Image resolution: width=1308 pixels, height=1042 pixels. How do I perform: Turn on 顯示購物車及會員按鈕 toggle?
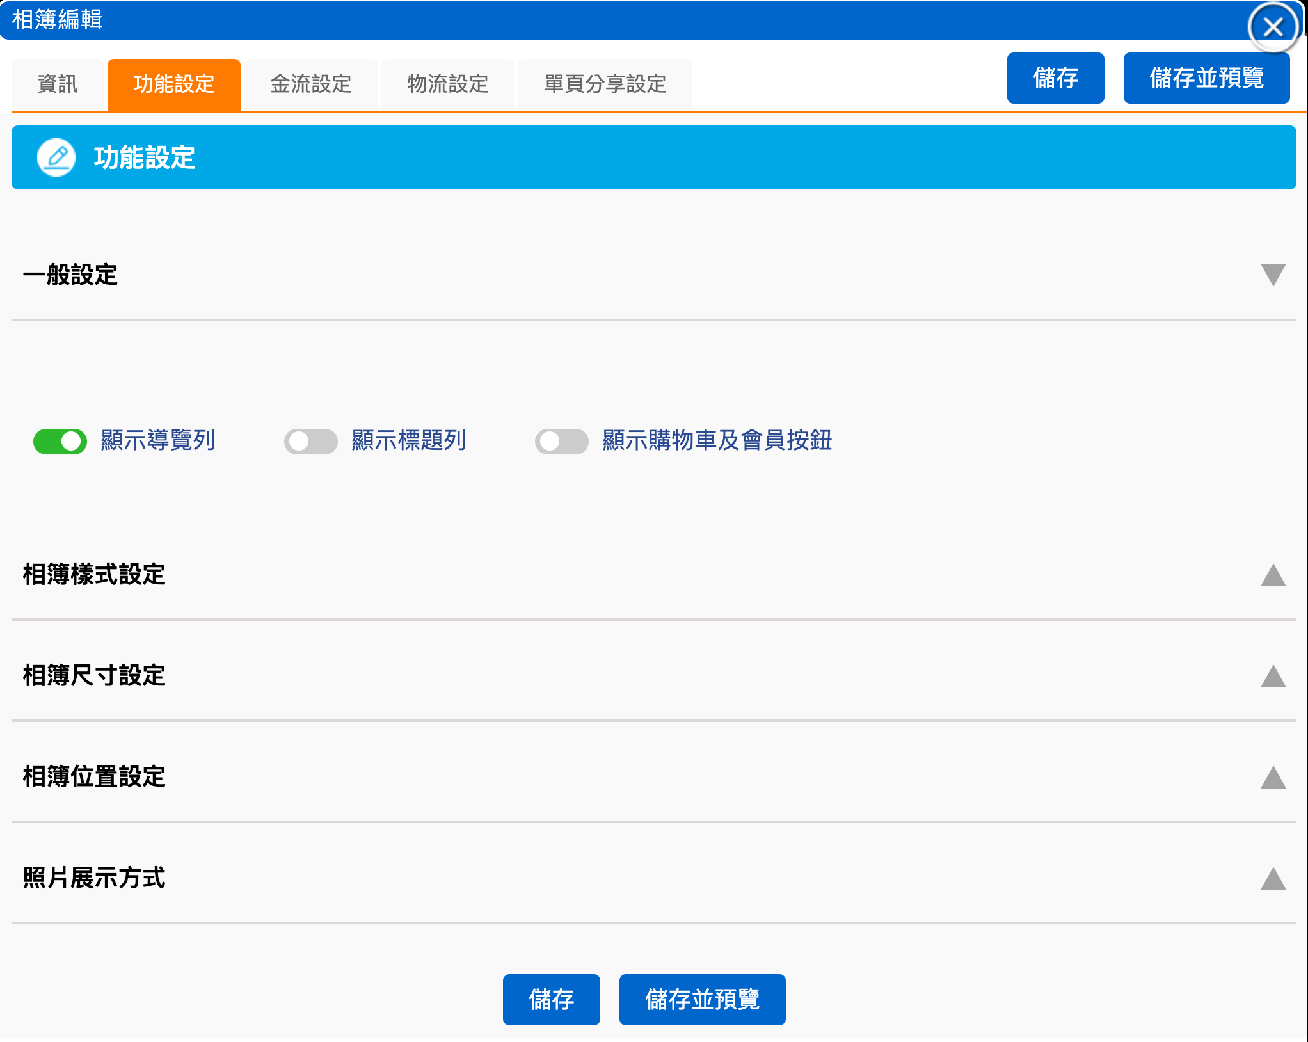pyautogui.click(x=562, y=441)
